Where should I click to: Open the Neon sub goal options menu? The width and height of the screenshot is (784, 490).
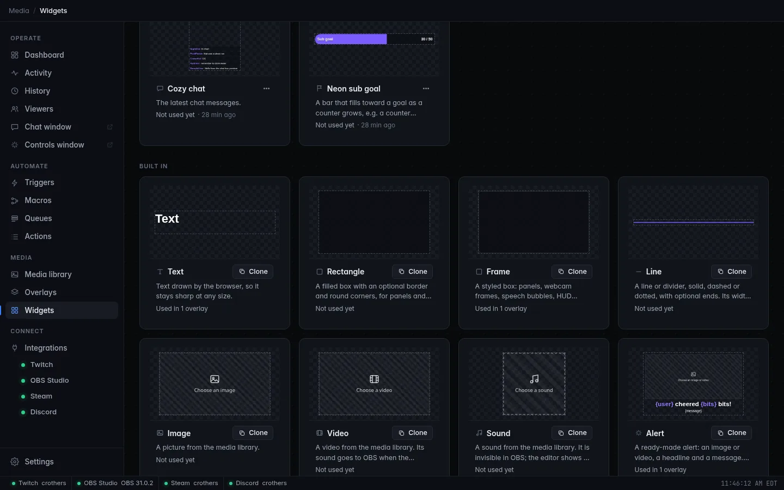click(x=426, y=89)
